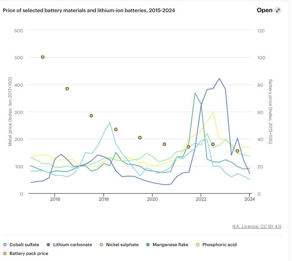Click the battery price dot right of 2018
Screen dimensions: 292x261
click(116, 129)
